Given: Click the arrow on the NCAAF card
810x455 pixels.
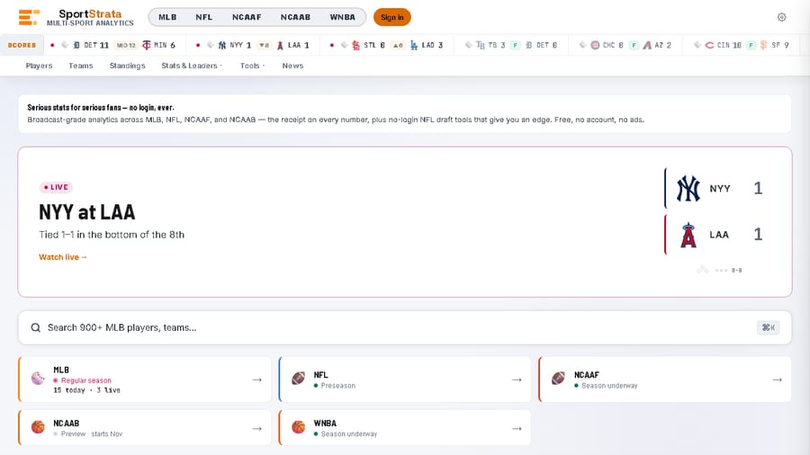Looking at the screenshot, I should click(777, 379).
